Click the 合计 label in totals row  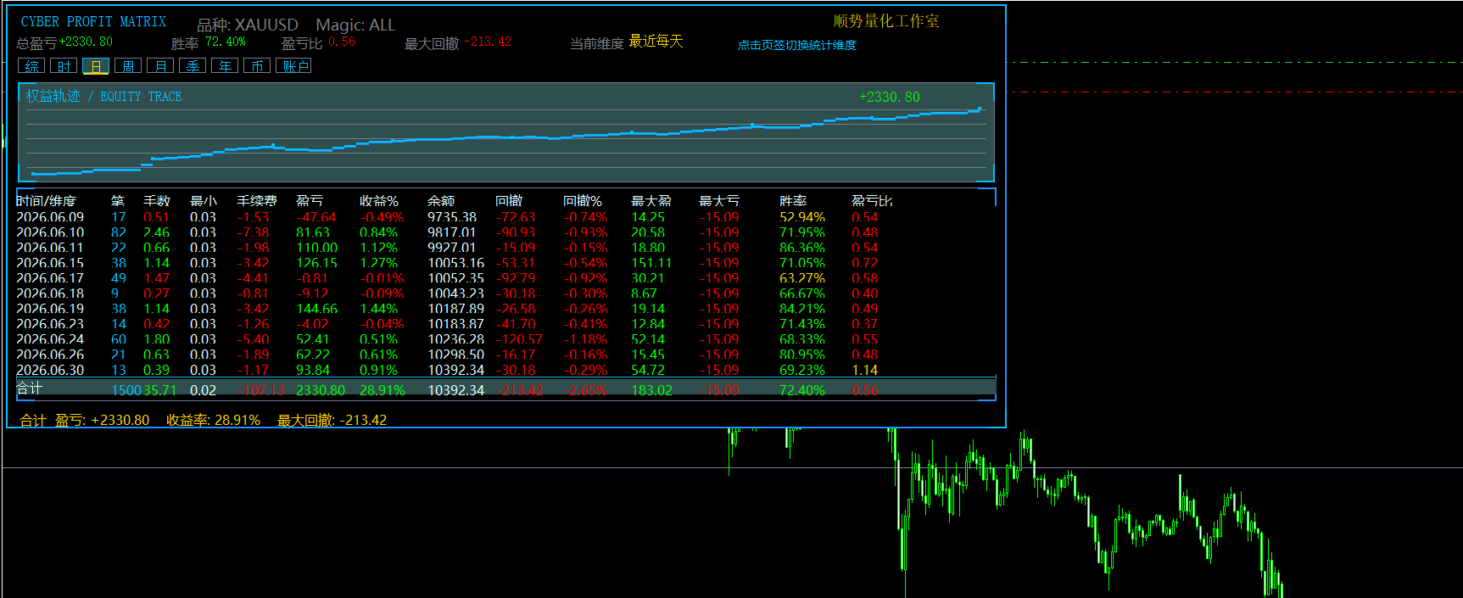pyautogui.click(x=30, y=388)
